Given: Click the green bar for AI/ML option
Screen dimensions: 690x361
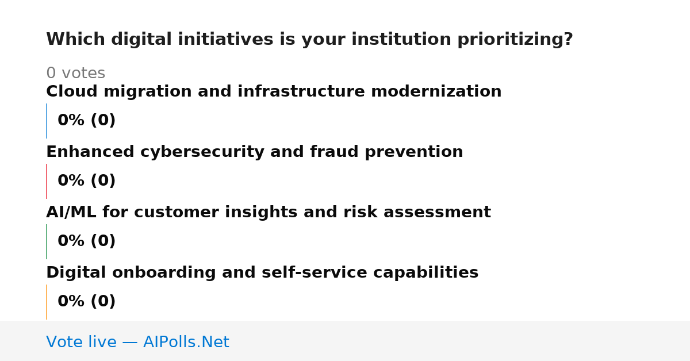Looking at the screenshot, I should 46,241.
